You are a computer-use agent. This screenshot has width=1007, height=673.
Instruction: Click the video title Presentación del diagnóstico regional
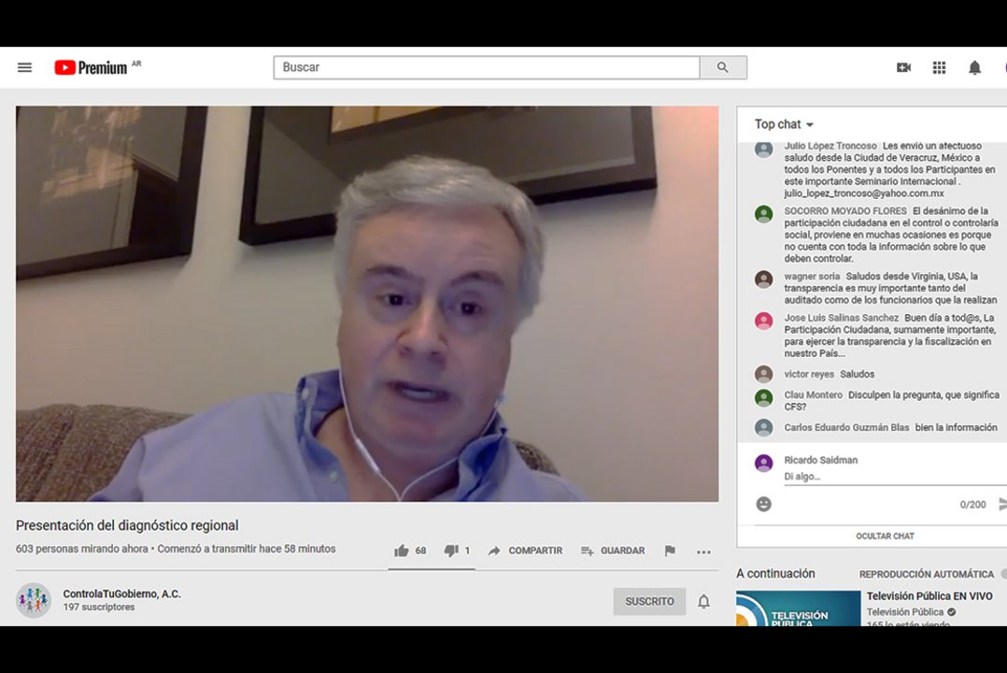click(127, 525)
